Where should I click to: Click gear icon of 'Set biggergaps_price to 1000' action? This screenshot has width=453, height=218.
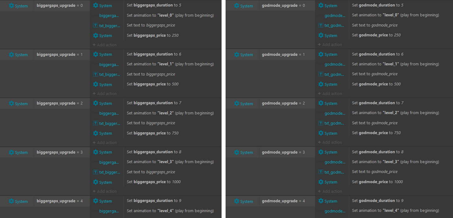point(96,182)
